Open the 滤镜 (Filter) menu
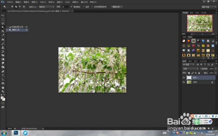This screenshot has width=218, height=136. point(60,2)
